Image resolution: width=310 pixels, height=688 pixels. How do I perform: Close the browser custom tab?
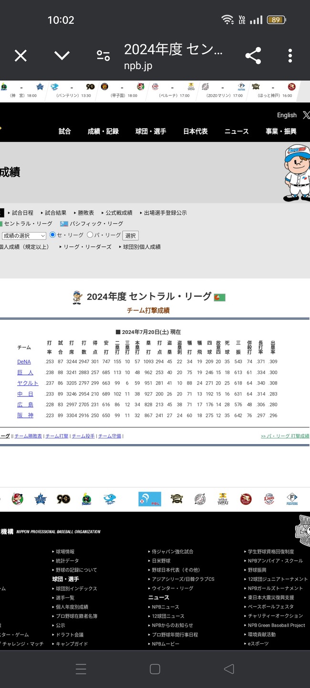coord(21,56)
